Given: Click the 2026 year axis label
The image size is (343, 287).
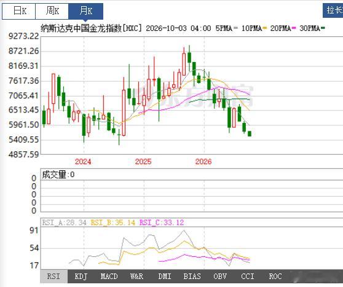Looking at the screenshot, I should pos(203,162).
